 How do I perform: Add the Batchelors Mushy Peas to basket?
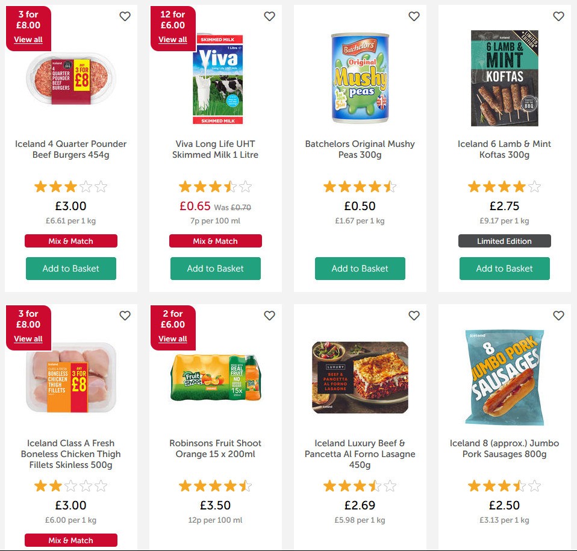point(360,269)
